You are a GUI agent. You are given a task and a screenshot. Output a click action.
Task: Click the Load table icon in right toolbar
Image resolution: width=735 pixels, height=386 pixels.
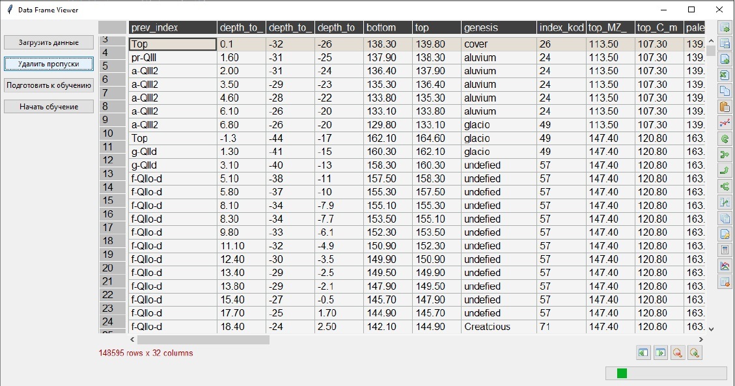[725, 28]
